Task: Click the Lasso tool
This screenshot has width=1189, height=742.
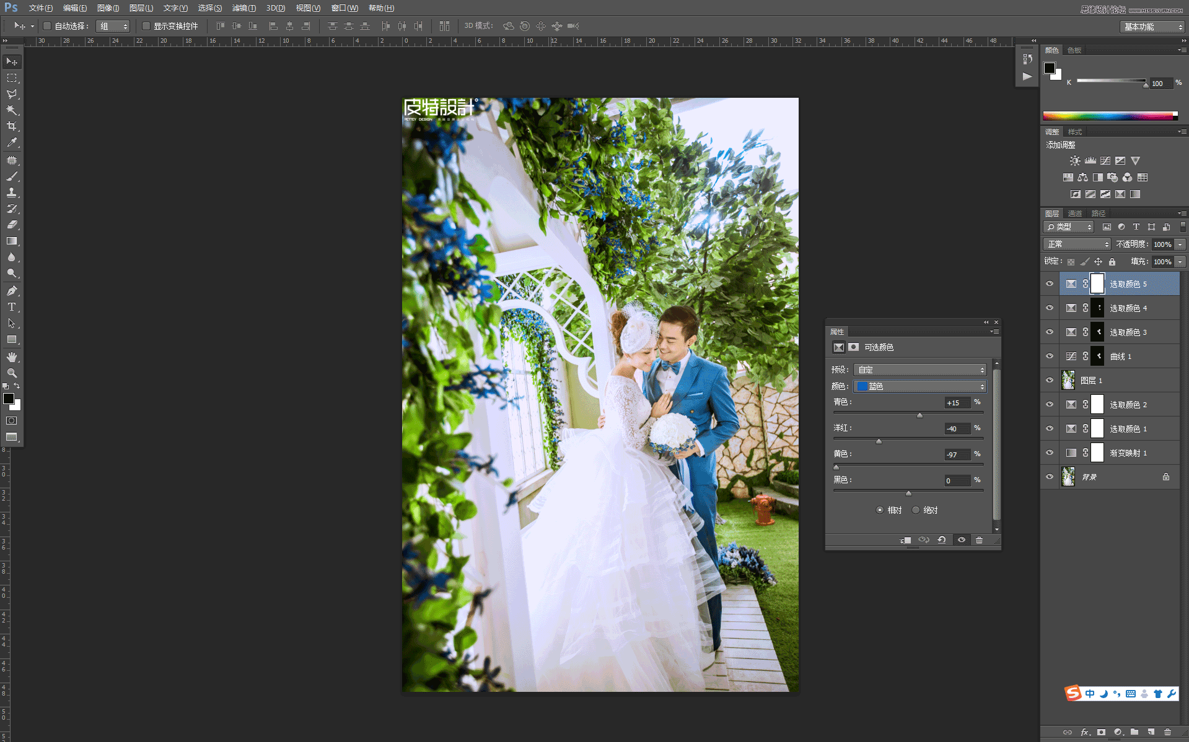Action: coord(12,94)
